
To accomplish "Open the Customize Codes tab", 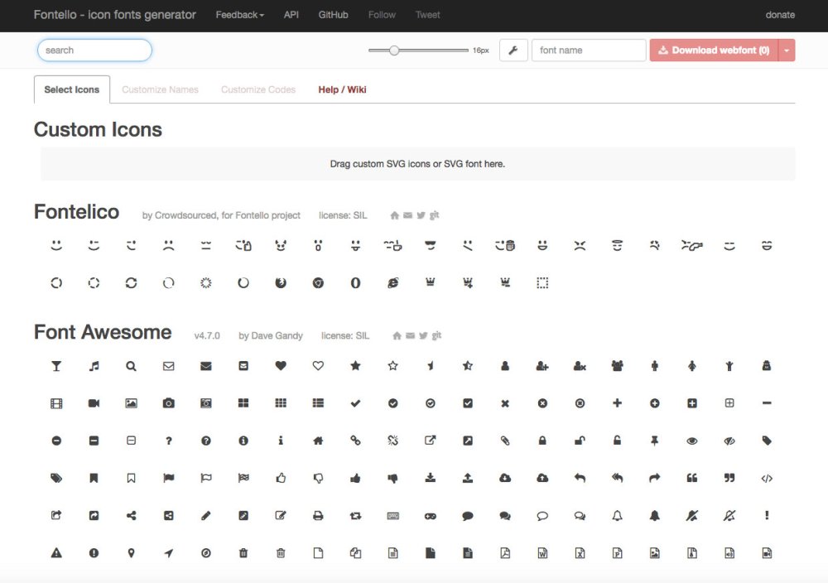I will click(258, 89).
